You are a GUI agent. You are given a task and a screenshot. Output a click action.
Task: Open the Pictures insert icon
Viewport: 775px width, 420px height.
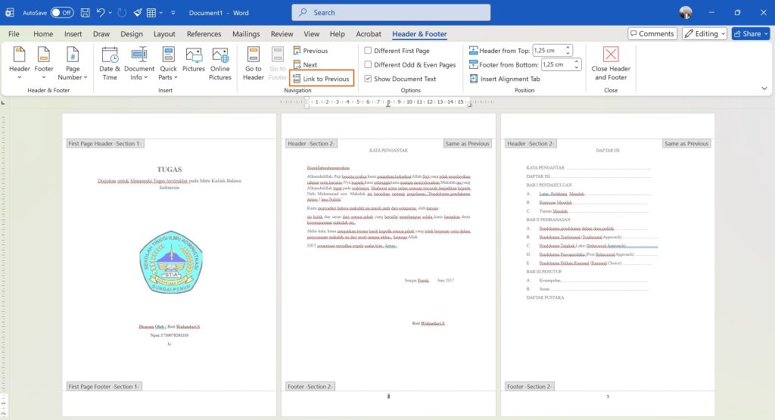194,55
